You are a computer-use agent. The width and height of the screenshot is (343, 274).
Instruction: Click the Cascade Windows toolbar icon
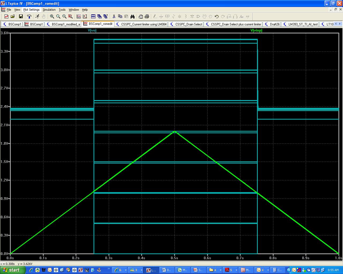(99, 17)
